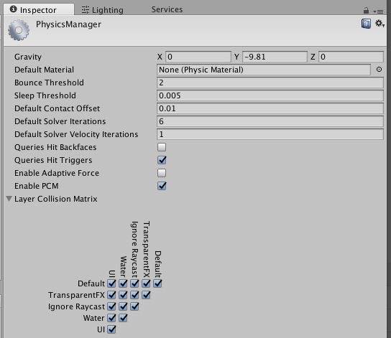The image size is (391, 338).
Task: Open the PhysicsManager gear settings menu
Action: click(x=379, y=24)
